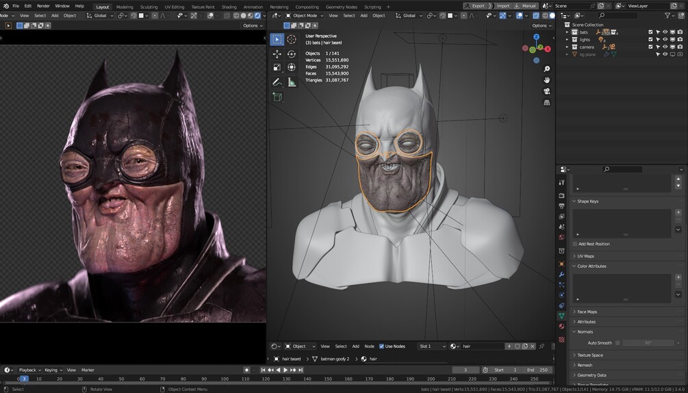Select the Cursor tool in viewport toolbar

coord(292,40)
